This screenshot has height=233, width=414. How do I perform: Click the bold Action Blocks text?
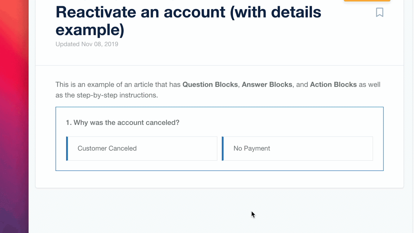333,85
